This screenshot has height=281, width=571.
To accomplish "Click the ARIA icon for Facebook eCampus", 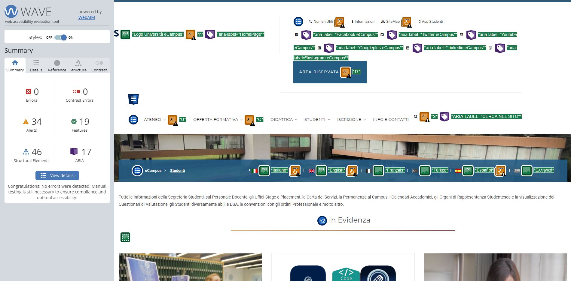I will [306, 35].
